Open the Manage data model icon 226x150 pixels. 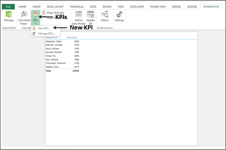coord(9,14)
